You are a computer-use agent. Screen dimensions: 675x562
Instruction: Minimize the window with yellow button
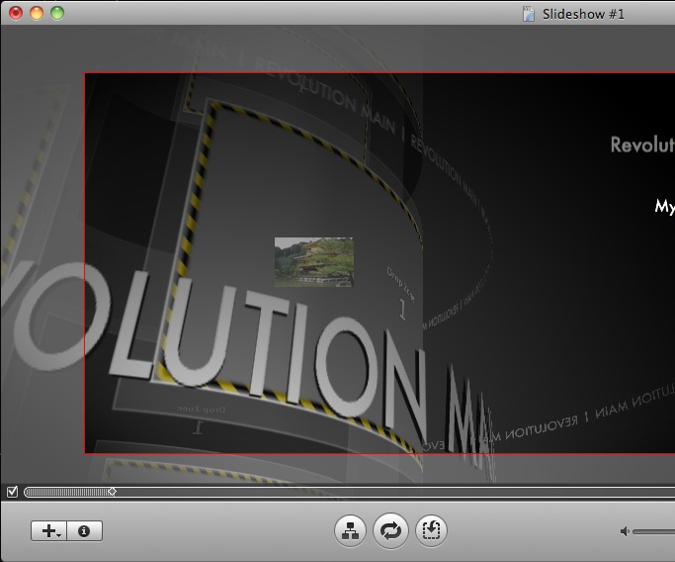(37, 13)
